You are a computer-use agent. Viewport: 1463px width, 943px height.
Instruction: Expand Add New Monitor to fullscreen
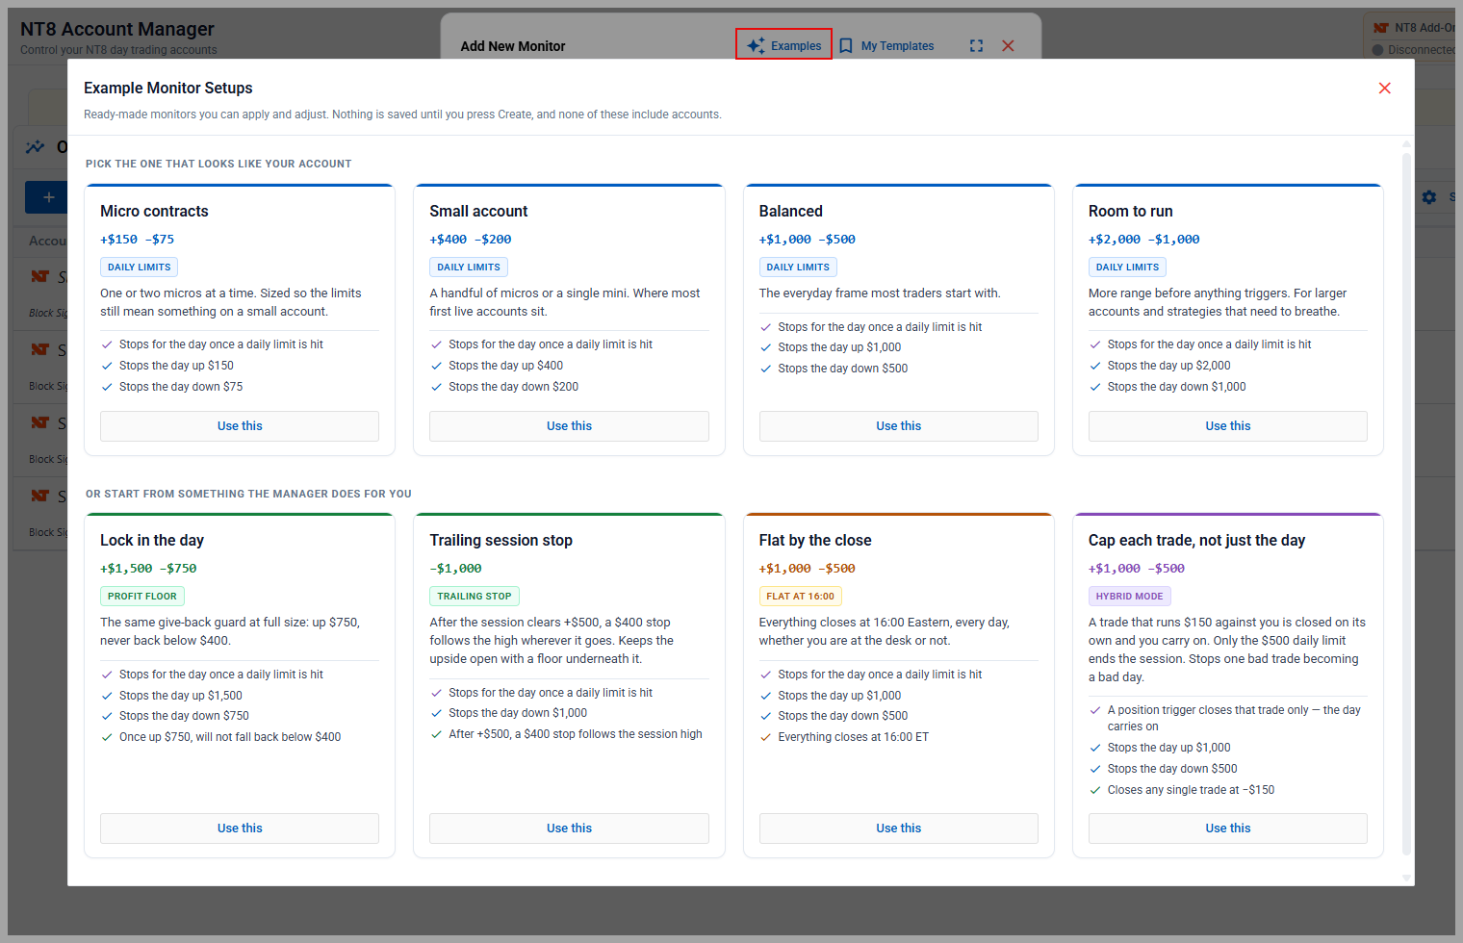(976, 45)
